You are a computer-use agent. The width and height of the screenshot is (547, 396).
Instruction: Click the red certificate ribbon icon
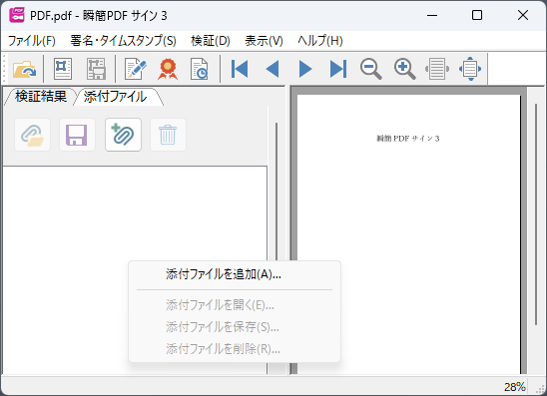click(168, 69)
